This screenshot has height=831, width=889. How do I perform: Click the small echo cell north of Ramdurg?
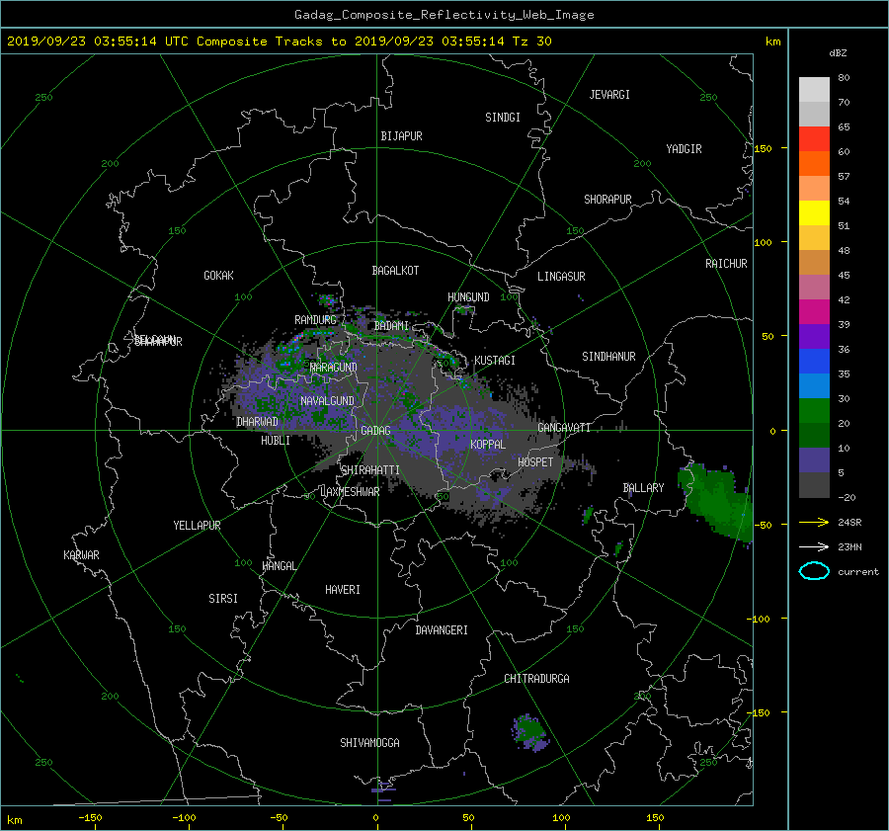click(x=327, y=300)
